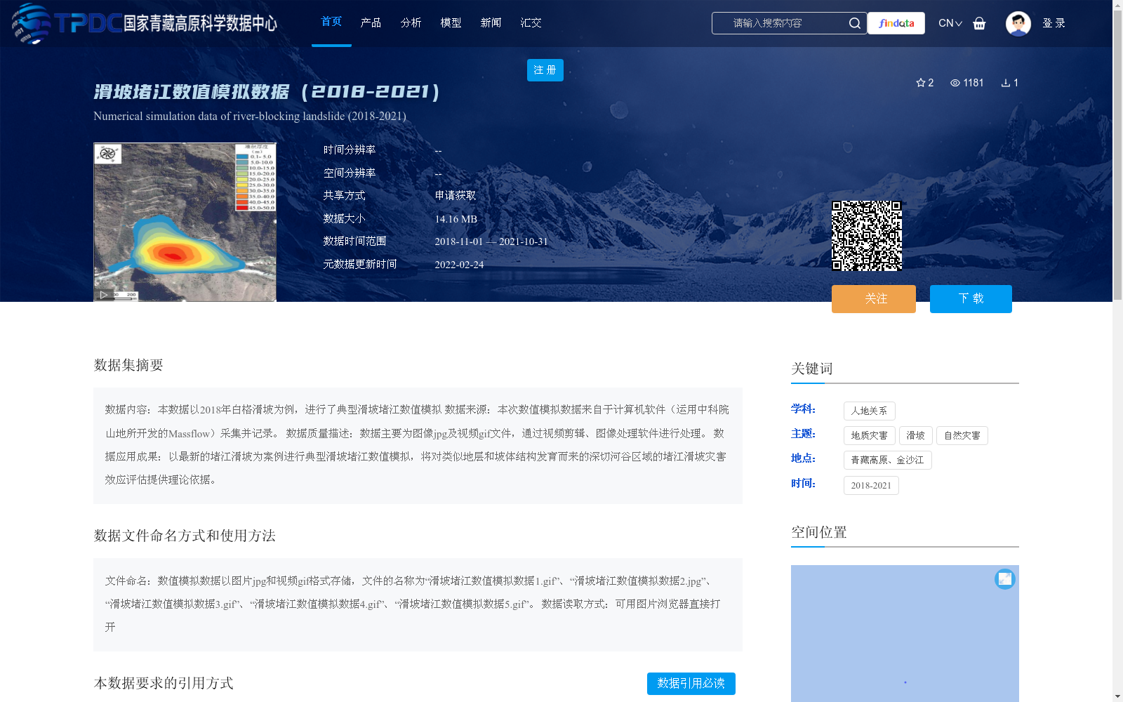This screenshot has height=702, width=1123.
Task: Click the TPDC globe logo
Action: coord(32,23)
